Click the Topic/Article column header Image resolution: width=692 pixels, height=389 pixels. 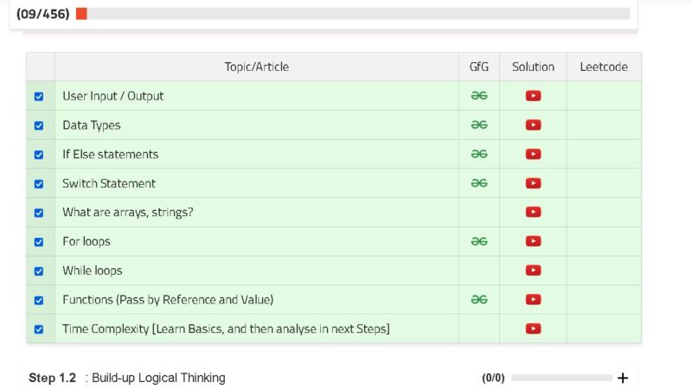(x=256, y=67)
